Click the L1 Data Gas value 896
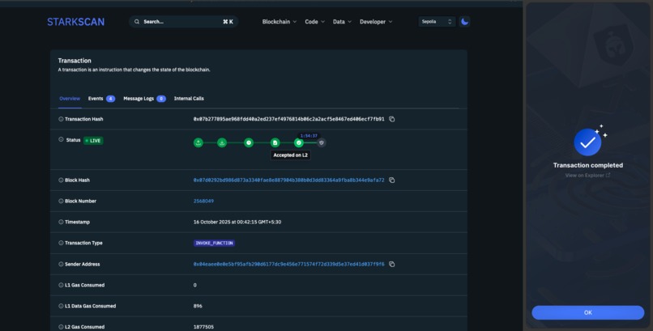The image size is (653, 331). tap(198, 306)
